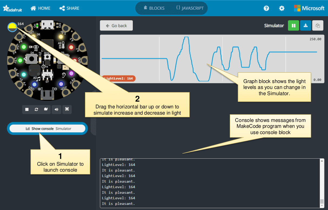Click the Go back button
The height and width of the screenshot is (210, 328).
click(116, 26)
